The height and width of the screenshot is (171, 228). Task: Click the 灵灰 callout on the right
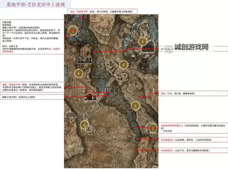pyautogui.click(x=193, y=94)
